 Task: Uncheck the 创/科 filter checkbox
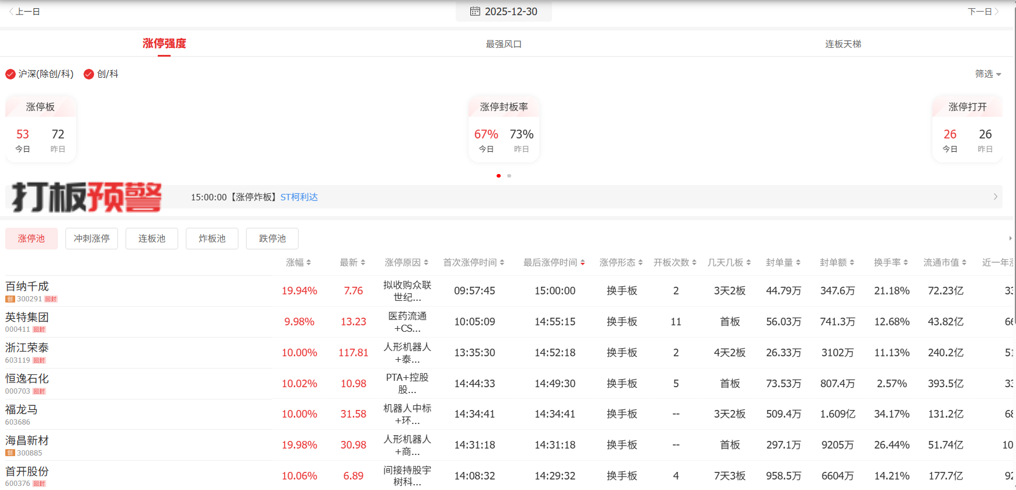pos(89,74)
